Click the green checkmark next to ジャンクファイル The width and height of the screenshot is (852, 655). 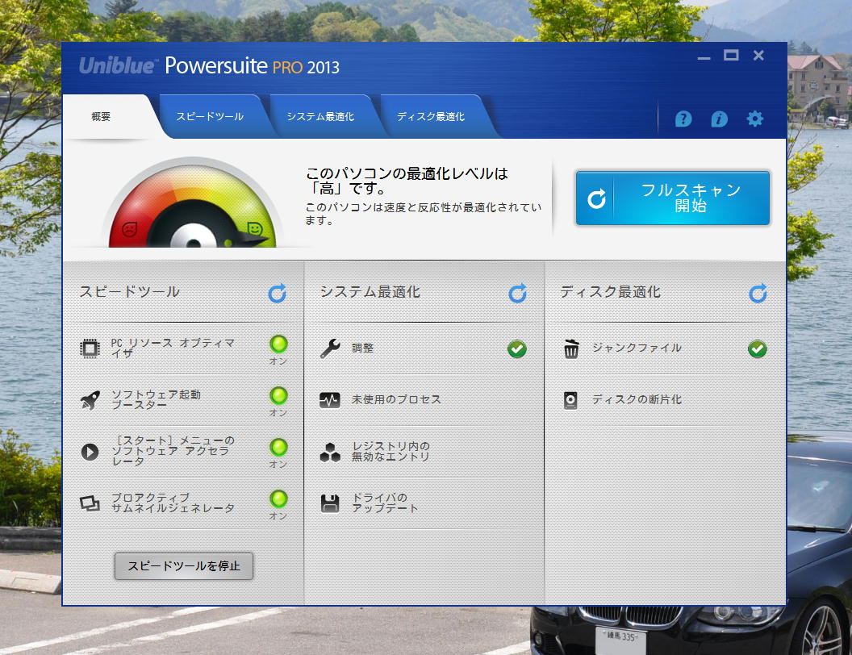click(x=758, y=348)
